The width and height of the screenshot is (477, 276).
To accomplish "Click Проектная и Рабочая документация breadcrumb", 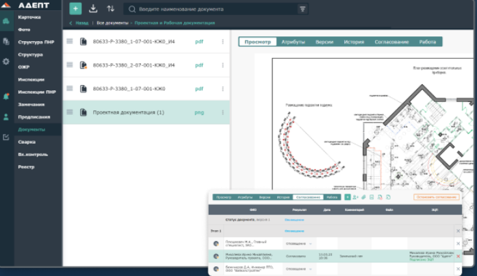I will 175,23.
